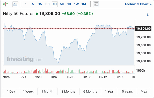The width and height of the screenshot is (154, 98).
Task: Click the +68.60 change value
Action: 68,14
